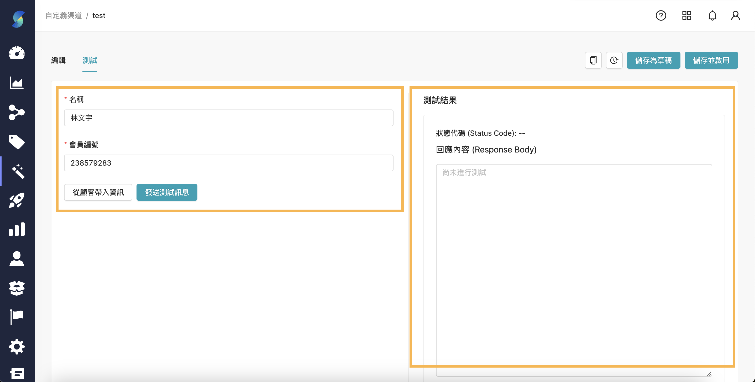Open the sharing/nodes icon in sidebar
The width and height of the screenshot is (755, 382).
point(17,112)
